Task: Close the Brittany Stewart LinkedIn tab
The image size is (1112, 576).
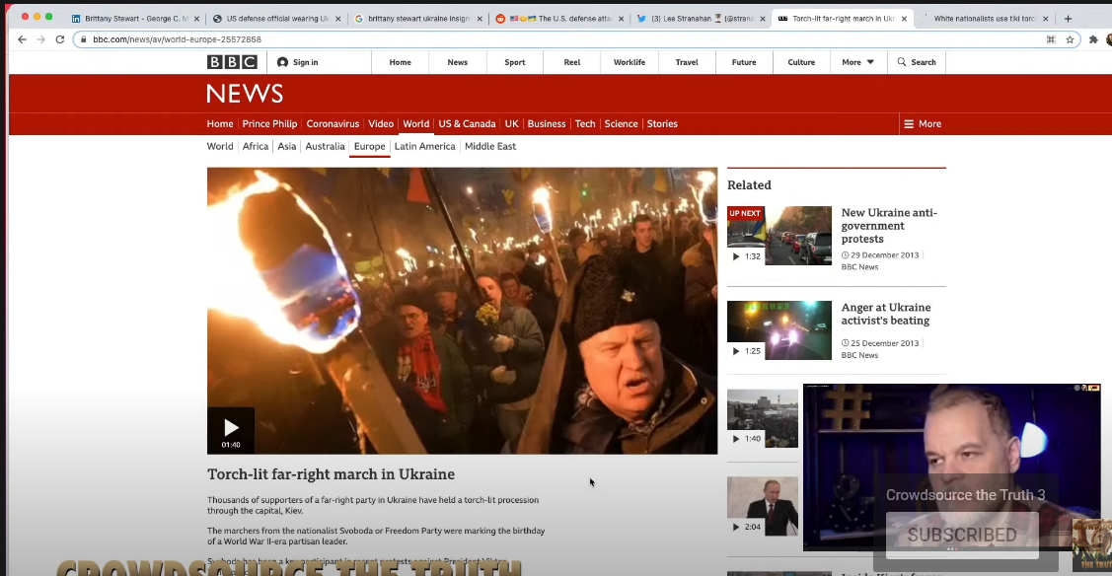Action: coord(196,19)
